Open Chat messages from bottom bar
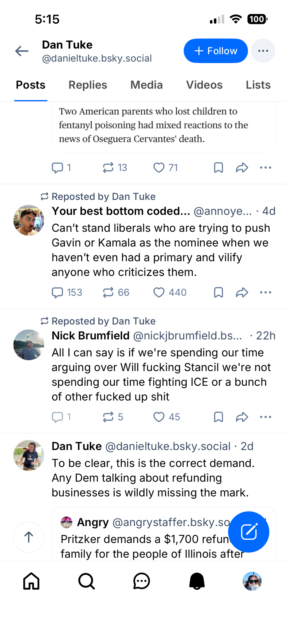This screenshot has height=621, width=287. pos(142,581)
